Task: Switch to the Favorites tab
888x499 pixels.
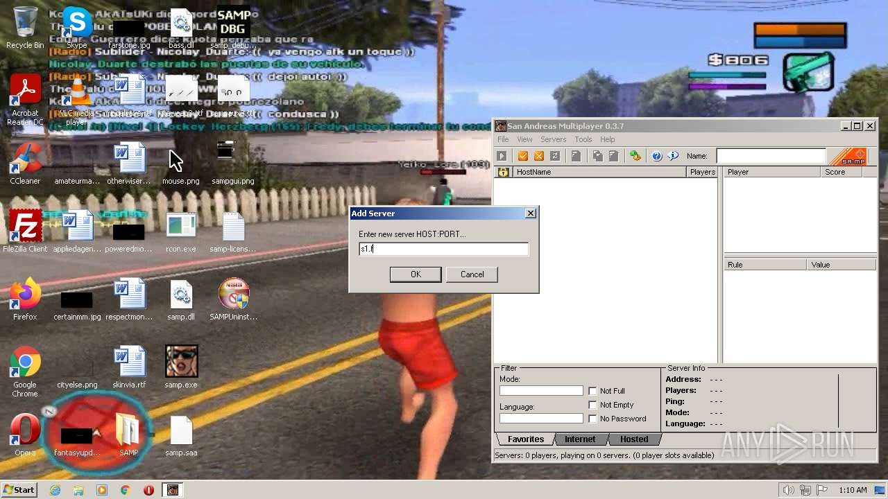Action: pos(525,439)
